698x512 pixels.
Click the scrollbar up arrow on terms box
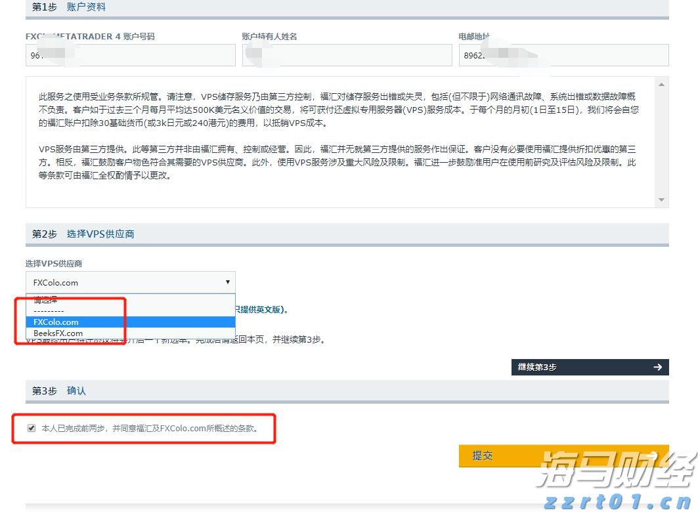click(x=662, y=83)
